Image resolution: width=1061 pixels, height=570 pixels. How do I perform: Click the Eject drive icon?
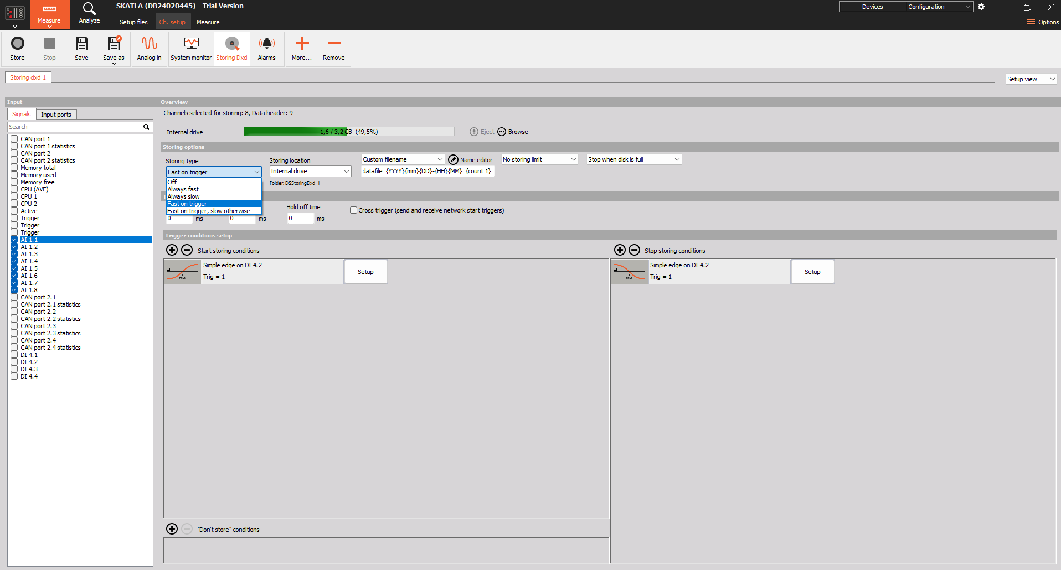[x=474, y=132]
